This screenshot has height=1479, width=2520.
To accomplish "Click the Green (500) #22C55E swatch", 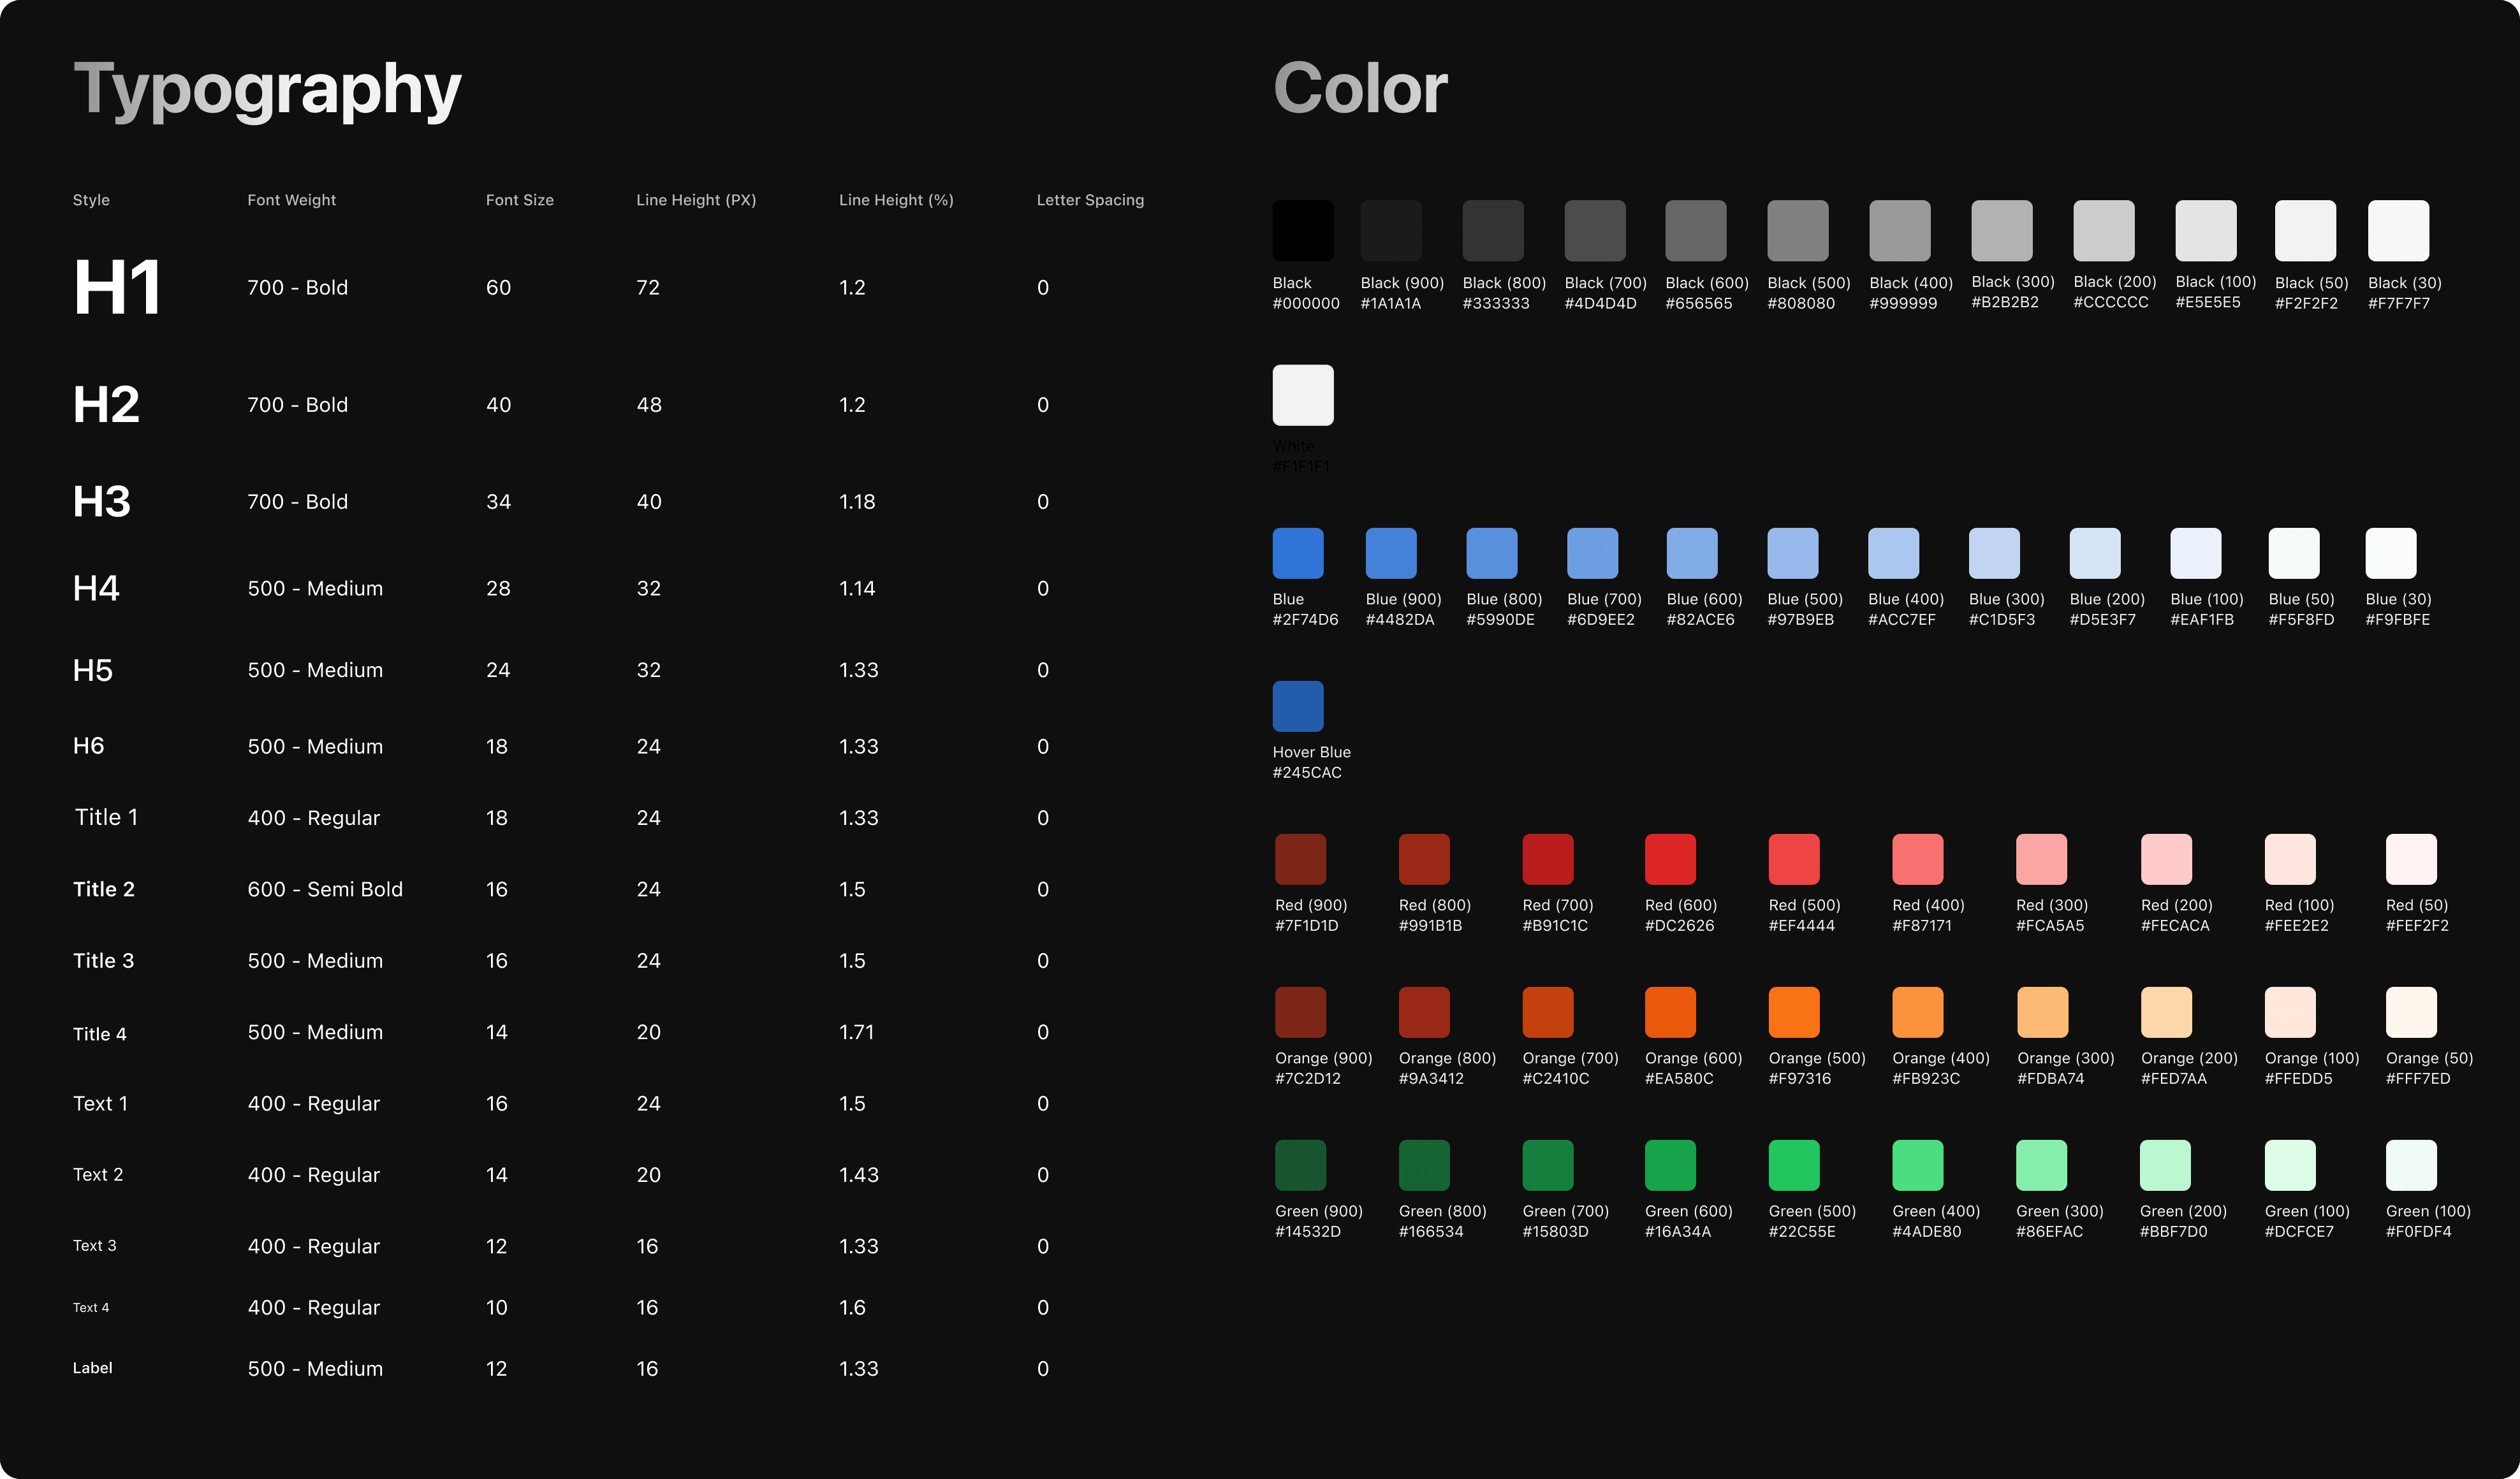I will point(1794,1165).
